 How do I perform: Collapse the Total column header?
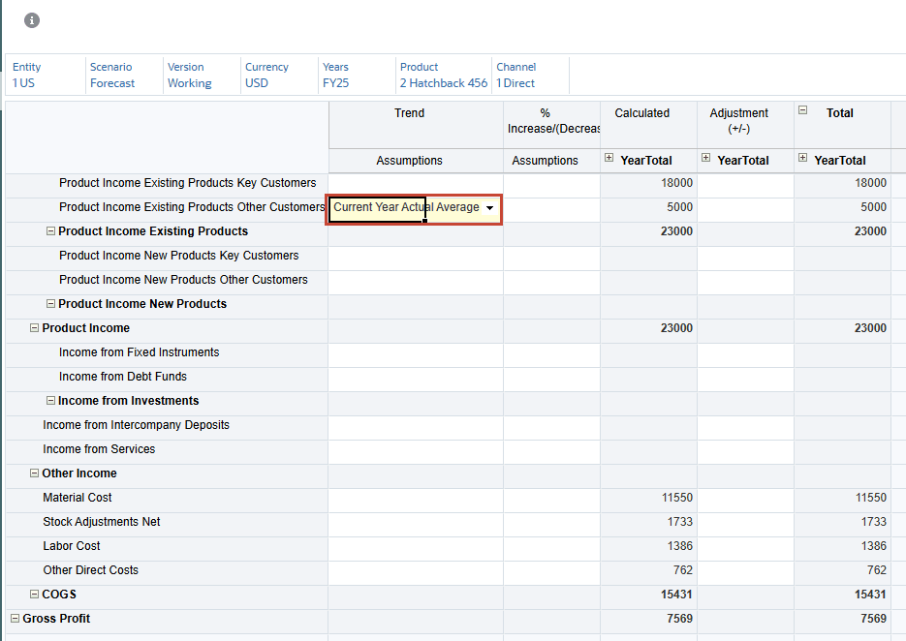pyautogui.click(x=802, y=109)
